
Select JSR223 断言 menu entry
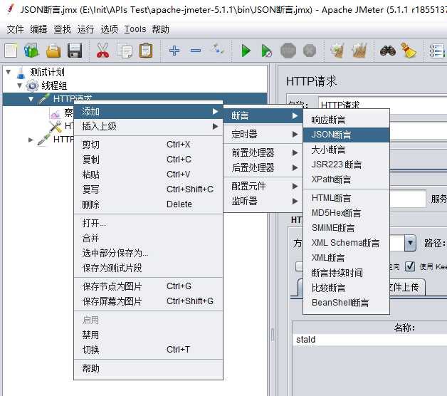[x=346, y=165]
